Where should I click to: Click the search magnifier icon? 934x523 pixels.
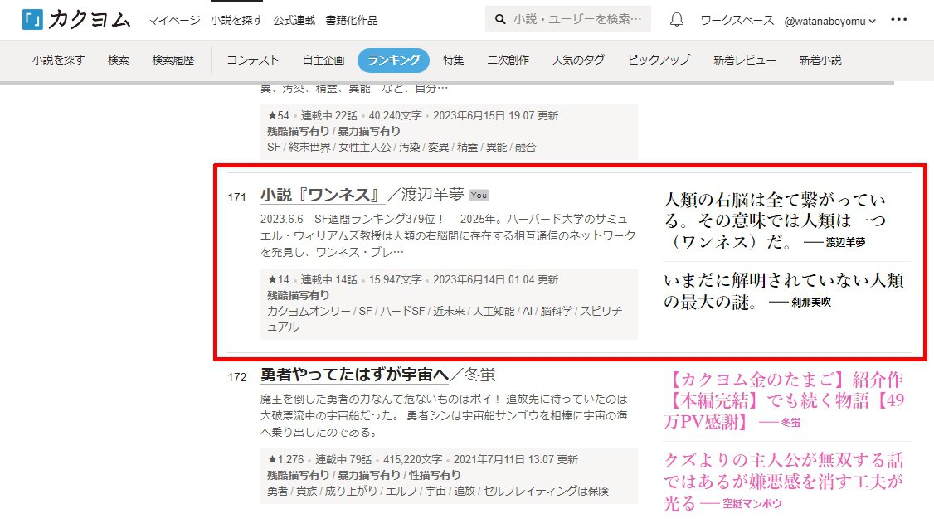pos(500,19)
